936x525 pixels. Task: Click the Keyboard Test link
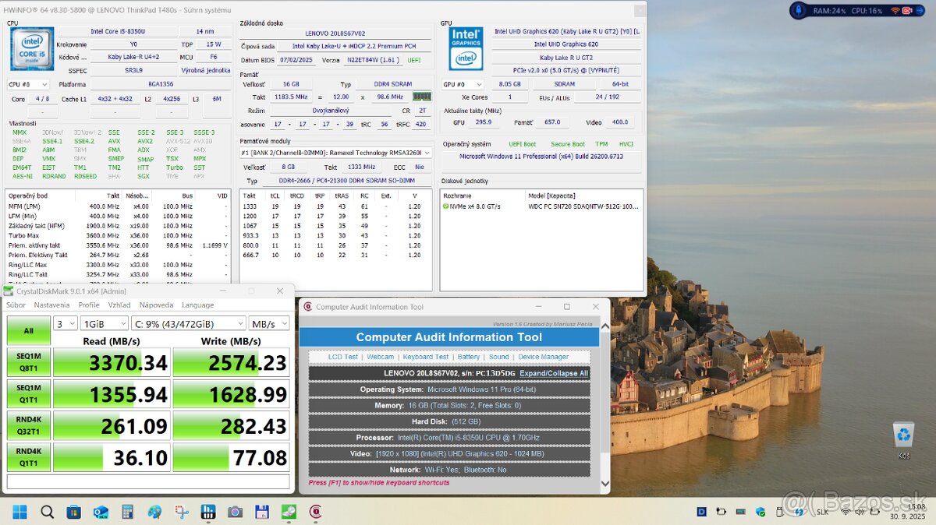(x=426, y=357)
